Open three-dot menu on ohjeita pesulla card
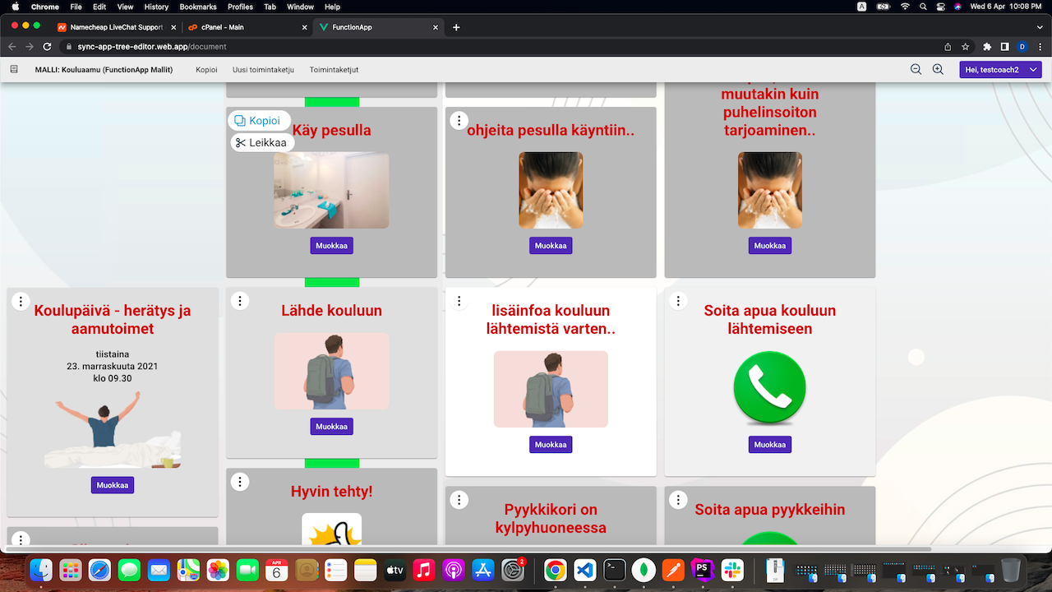Image resolution: width=1052 pixels, height=592 pixels. (459, 121)
